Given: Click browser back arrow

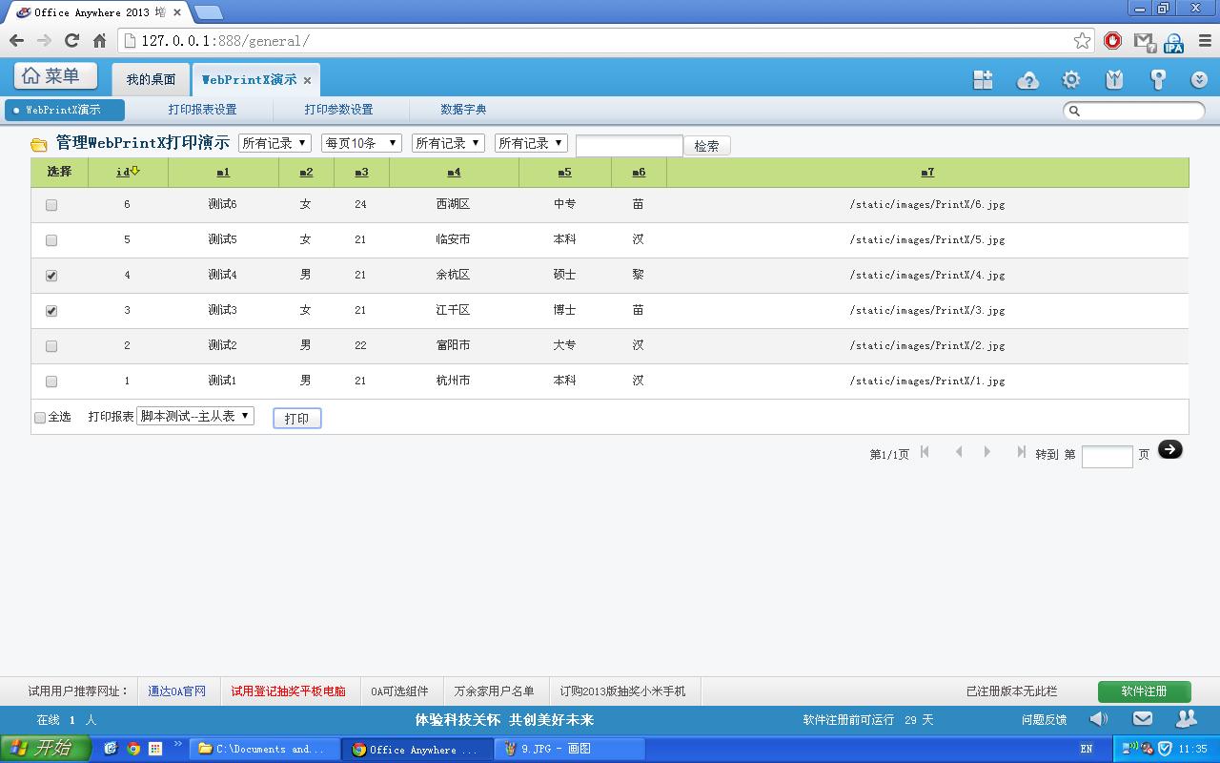Looking at the screenshot, I should tap(16, 40).
